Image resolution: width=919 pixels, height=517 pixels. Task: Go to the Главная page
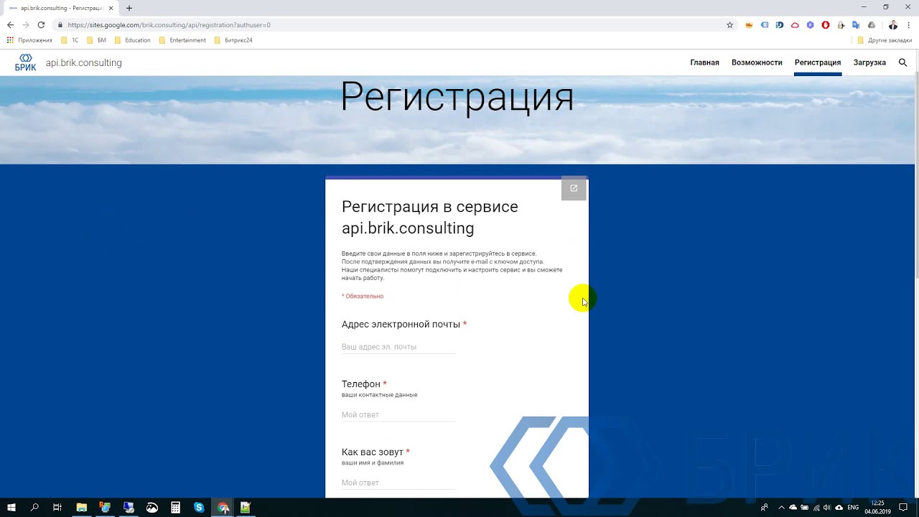click(x=704, y=62)
